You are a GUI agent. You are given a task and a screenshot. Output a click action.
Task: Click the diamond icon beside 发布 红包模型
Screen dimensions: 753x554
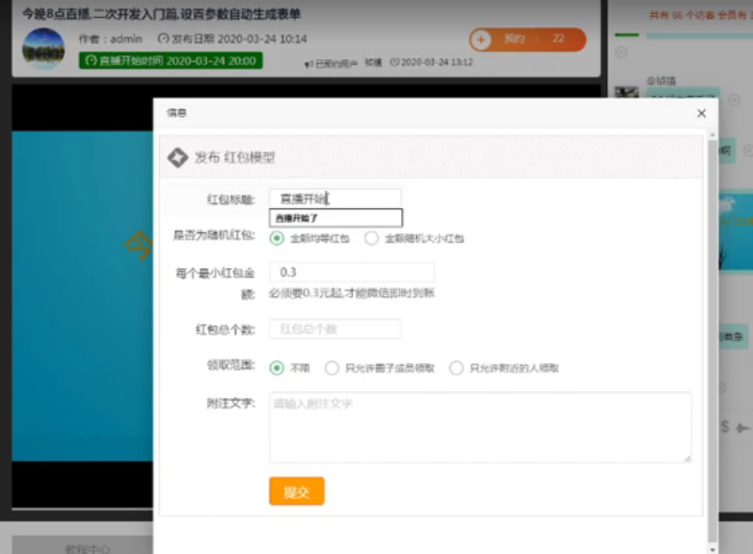(177, 158)
